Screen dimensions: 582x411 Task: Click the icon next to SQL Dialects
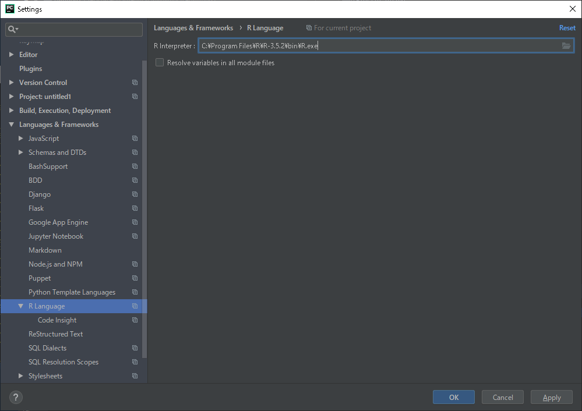(135, 348)
